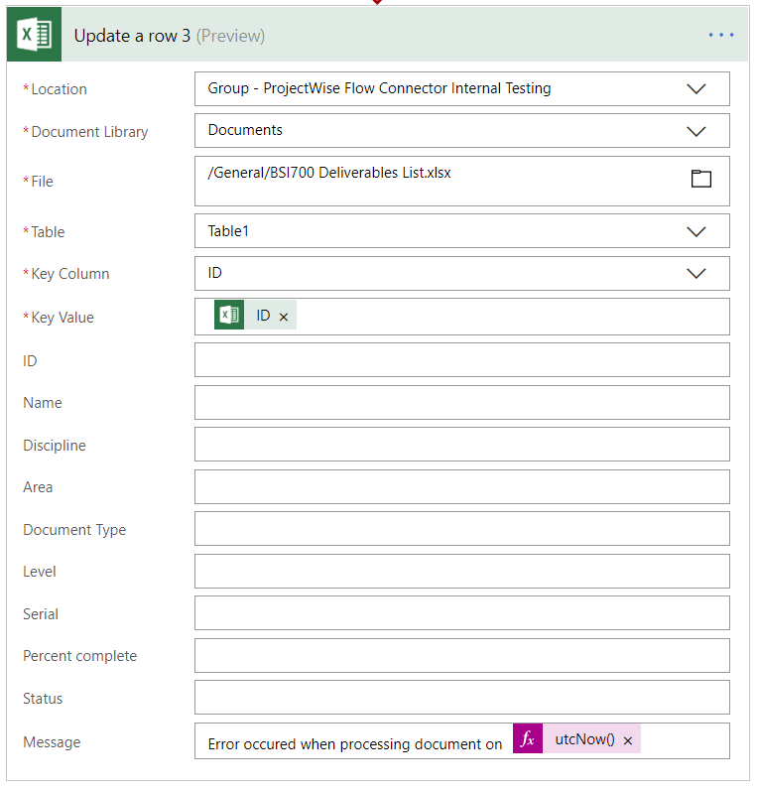
Task: Click the 'Table1' value text
Action: pyautogui.click(x=228, y=231)
